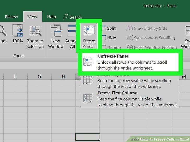Viewport: 190px width, 142px height.
Task: Click View Side by Side
Action: pyautogui.click(x=147, y=28)
